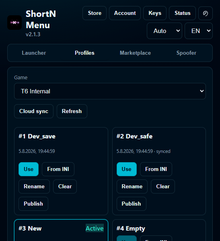Open the Store page
This screenshot has height=241, width=220.
tap(95, 13)
